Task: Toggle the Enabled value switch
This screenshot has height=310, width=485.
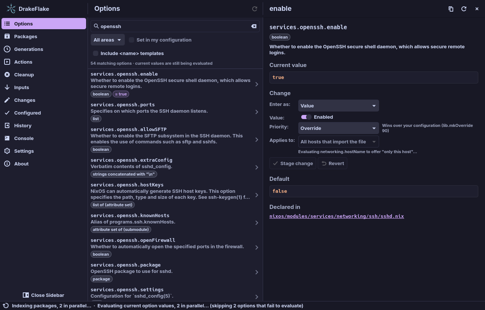Action: pos(306,117)
